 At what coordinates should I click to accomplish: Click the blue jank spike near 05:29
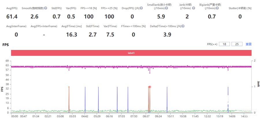pyautogui.click(x=98, y=99)
